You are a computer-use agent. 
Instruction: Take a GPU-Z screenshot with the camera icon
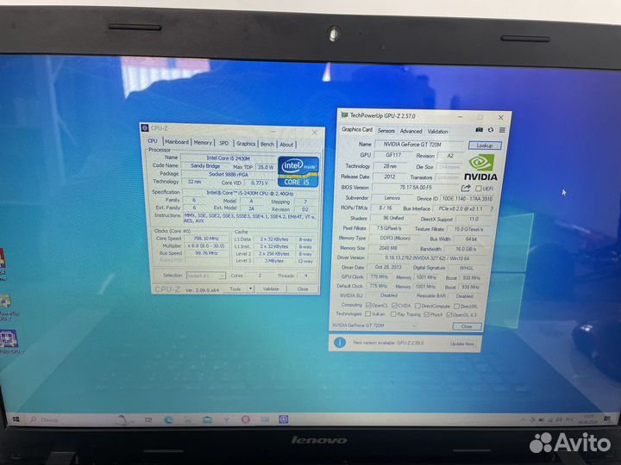pyautogui.click(x=479, y=130)
